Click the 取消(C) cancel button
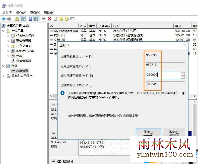 tap(174, 132)
